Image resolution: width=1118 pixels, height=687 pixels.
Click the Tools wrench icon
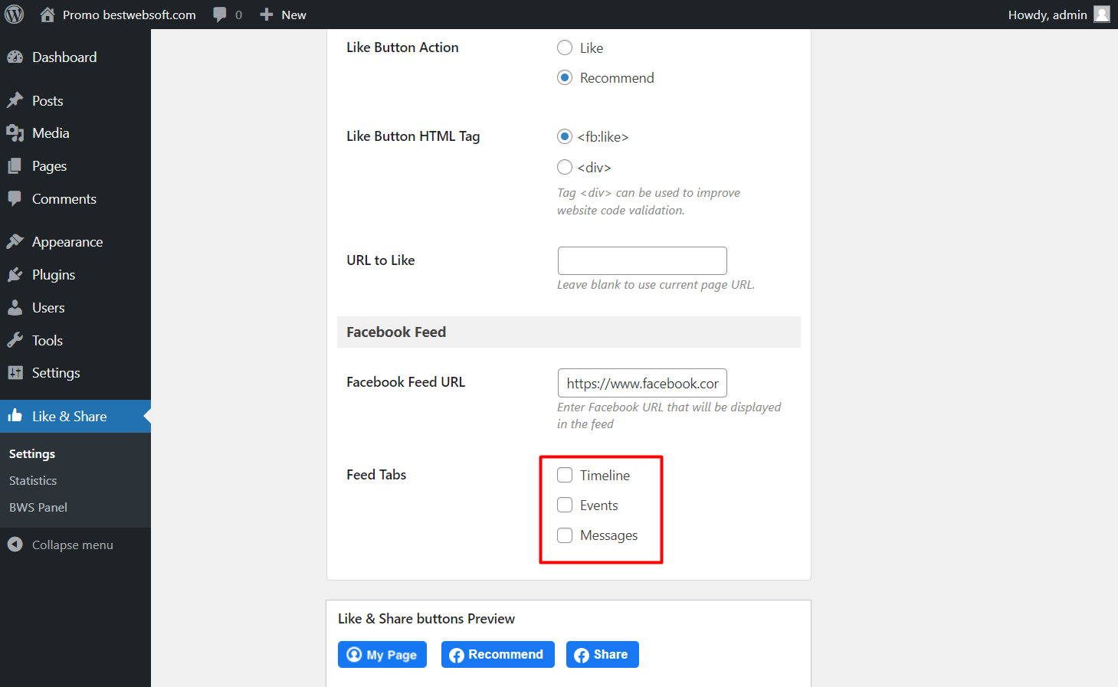point(15,341)
